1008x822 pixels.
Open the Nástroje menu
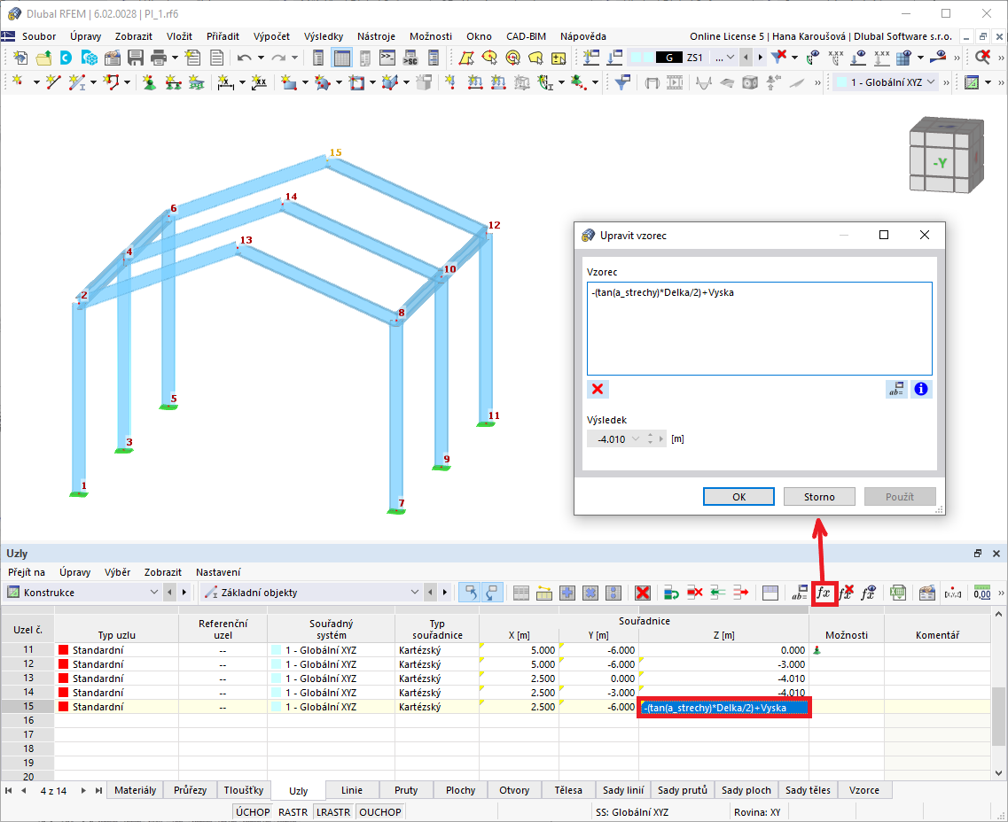[376, 36]
